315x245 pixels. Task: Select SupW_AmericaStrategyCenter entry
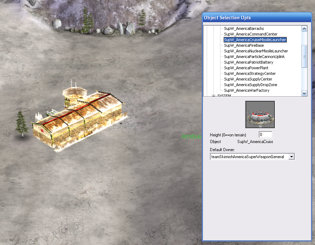[x=250, y=73]
